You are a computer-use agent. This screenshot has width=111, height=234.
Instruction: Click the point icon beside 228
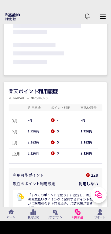click(88, 175)
